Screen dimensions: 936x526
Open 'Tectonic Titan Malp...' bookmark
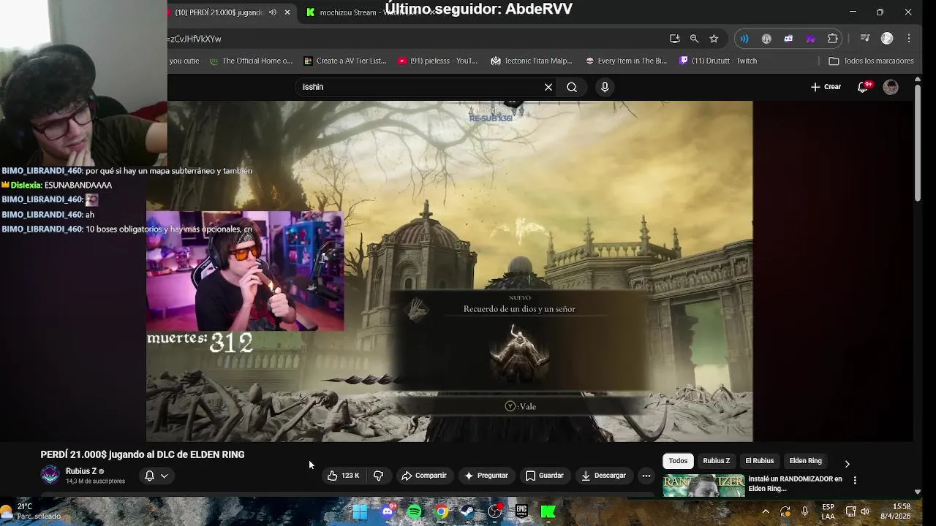pos(532,61)
